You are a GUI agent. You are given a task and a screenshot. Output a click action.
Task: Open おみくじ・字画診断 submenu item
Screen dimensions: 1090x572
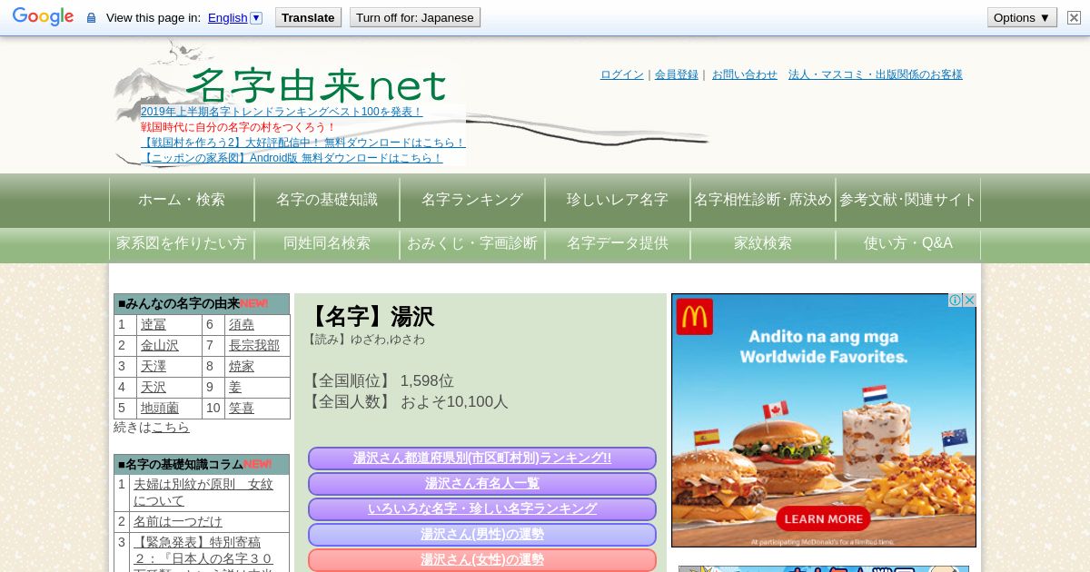472,243
